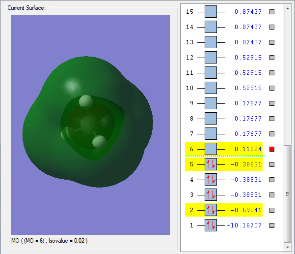Click orbital number label 2
This screenshot has width=295, height=254.
[191, 210]
